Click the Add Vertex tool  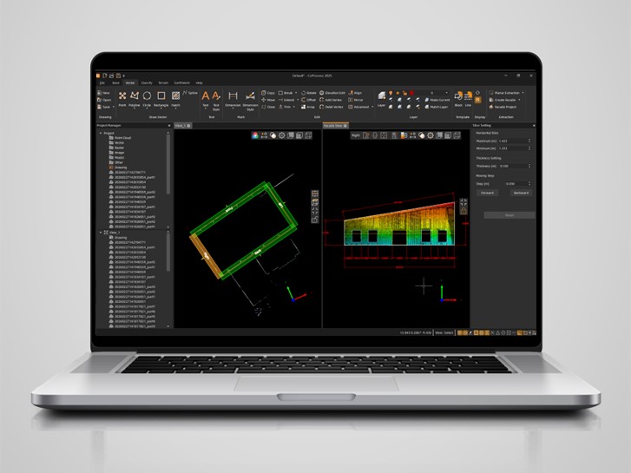coord(331,100)
